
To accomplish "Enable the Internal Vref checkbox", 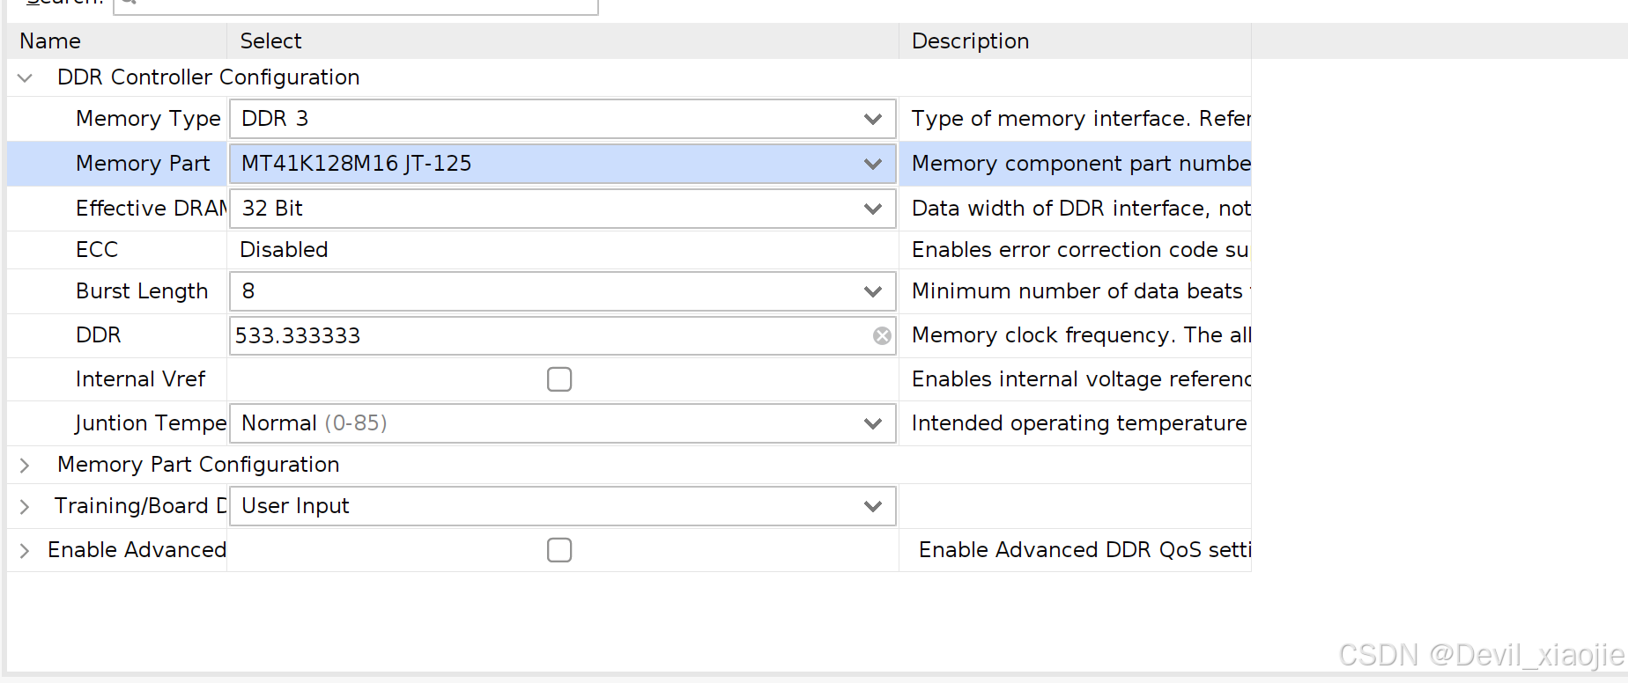I will point(559,379).
